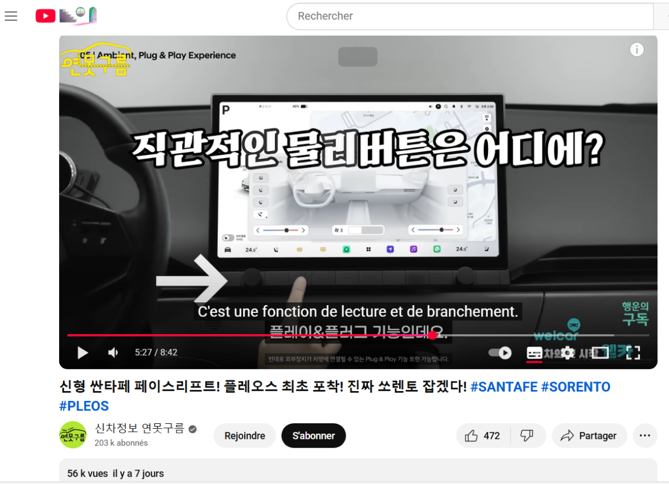Open video settings gear menu
The height and width of the screenshot is (484, 669).
[568, 353]
